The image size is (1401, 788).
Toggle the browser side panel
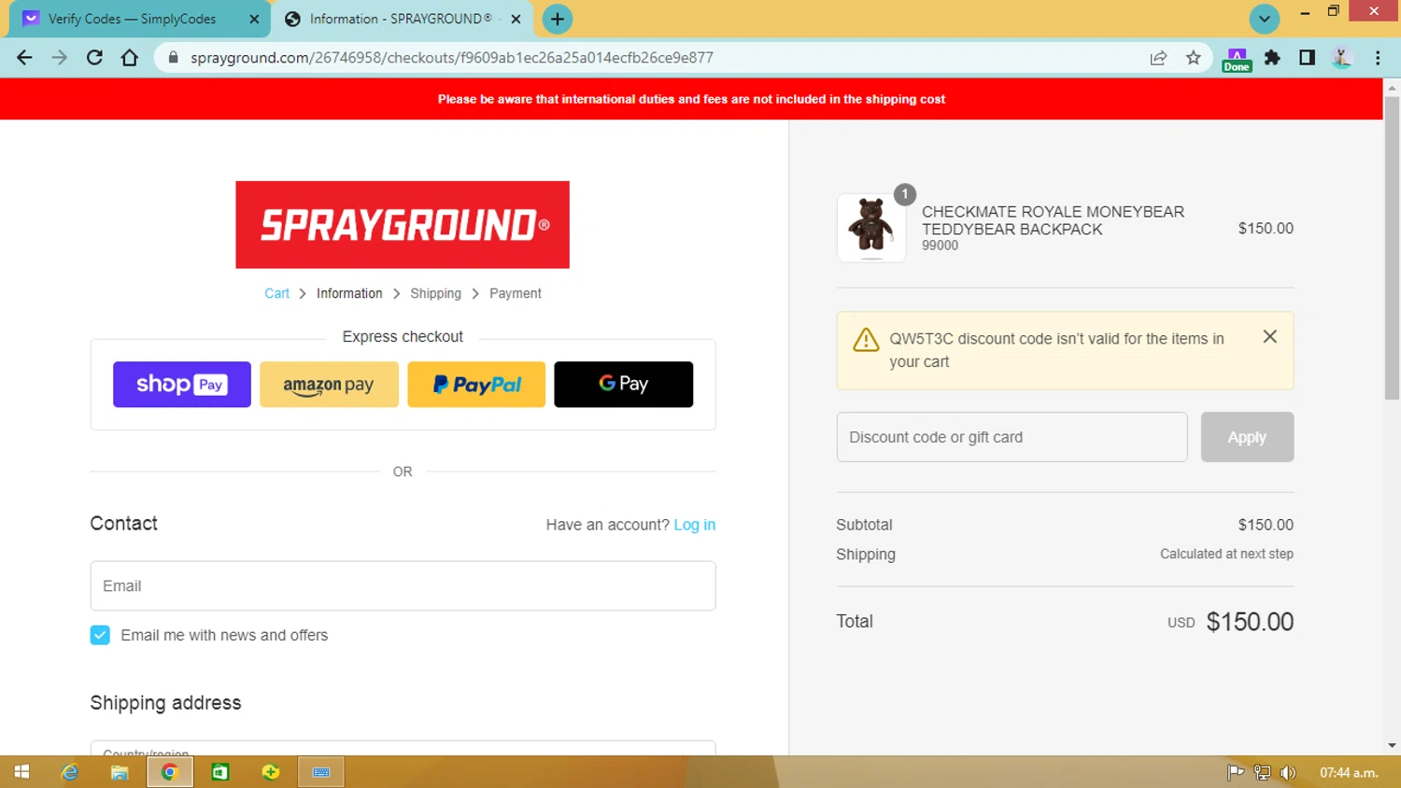(x=1307, y=58)
